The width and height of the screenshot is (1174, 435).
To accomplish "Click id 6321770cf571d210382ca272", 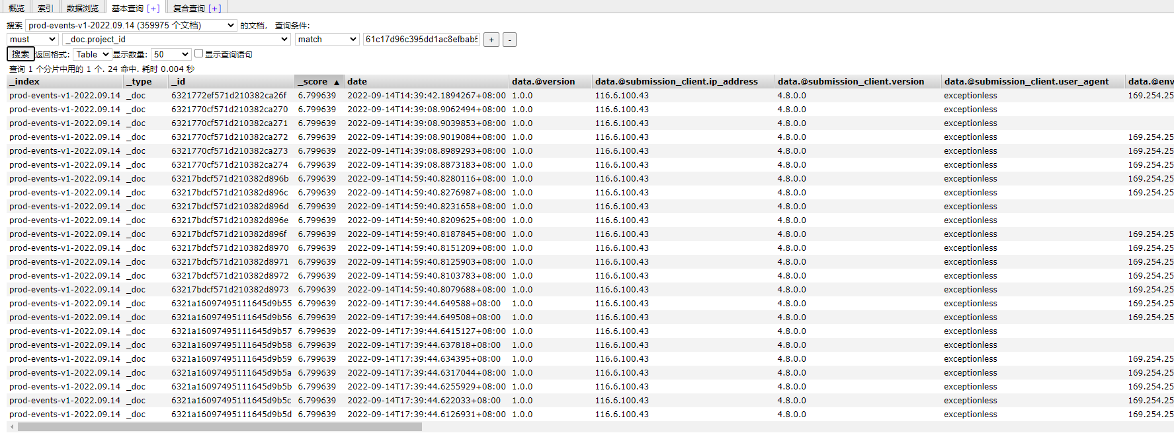I will click(x=230, y=137).
